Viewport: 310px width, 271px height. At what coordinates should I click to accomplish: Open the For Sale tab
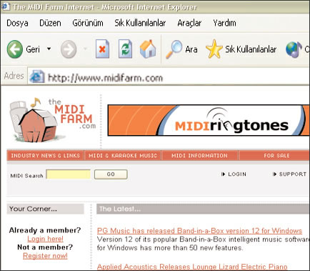274,156
